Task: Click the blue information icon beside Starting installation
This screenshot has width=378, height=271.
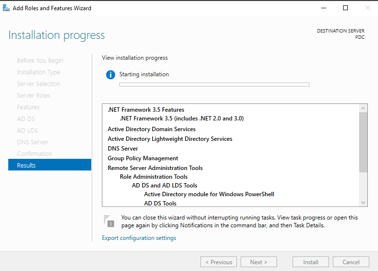Action: click(111, 75)
